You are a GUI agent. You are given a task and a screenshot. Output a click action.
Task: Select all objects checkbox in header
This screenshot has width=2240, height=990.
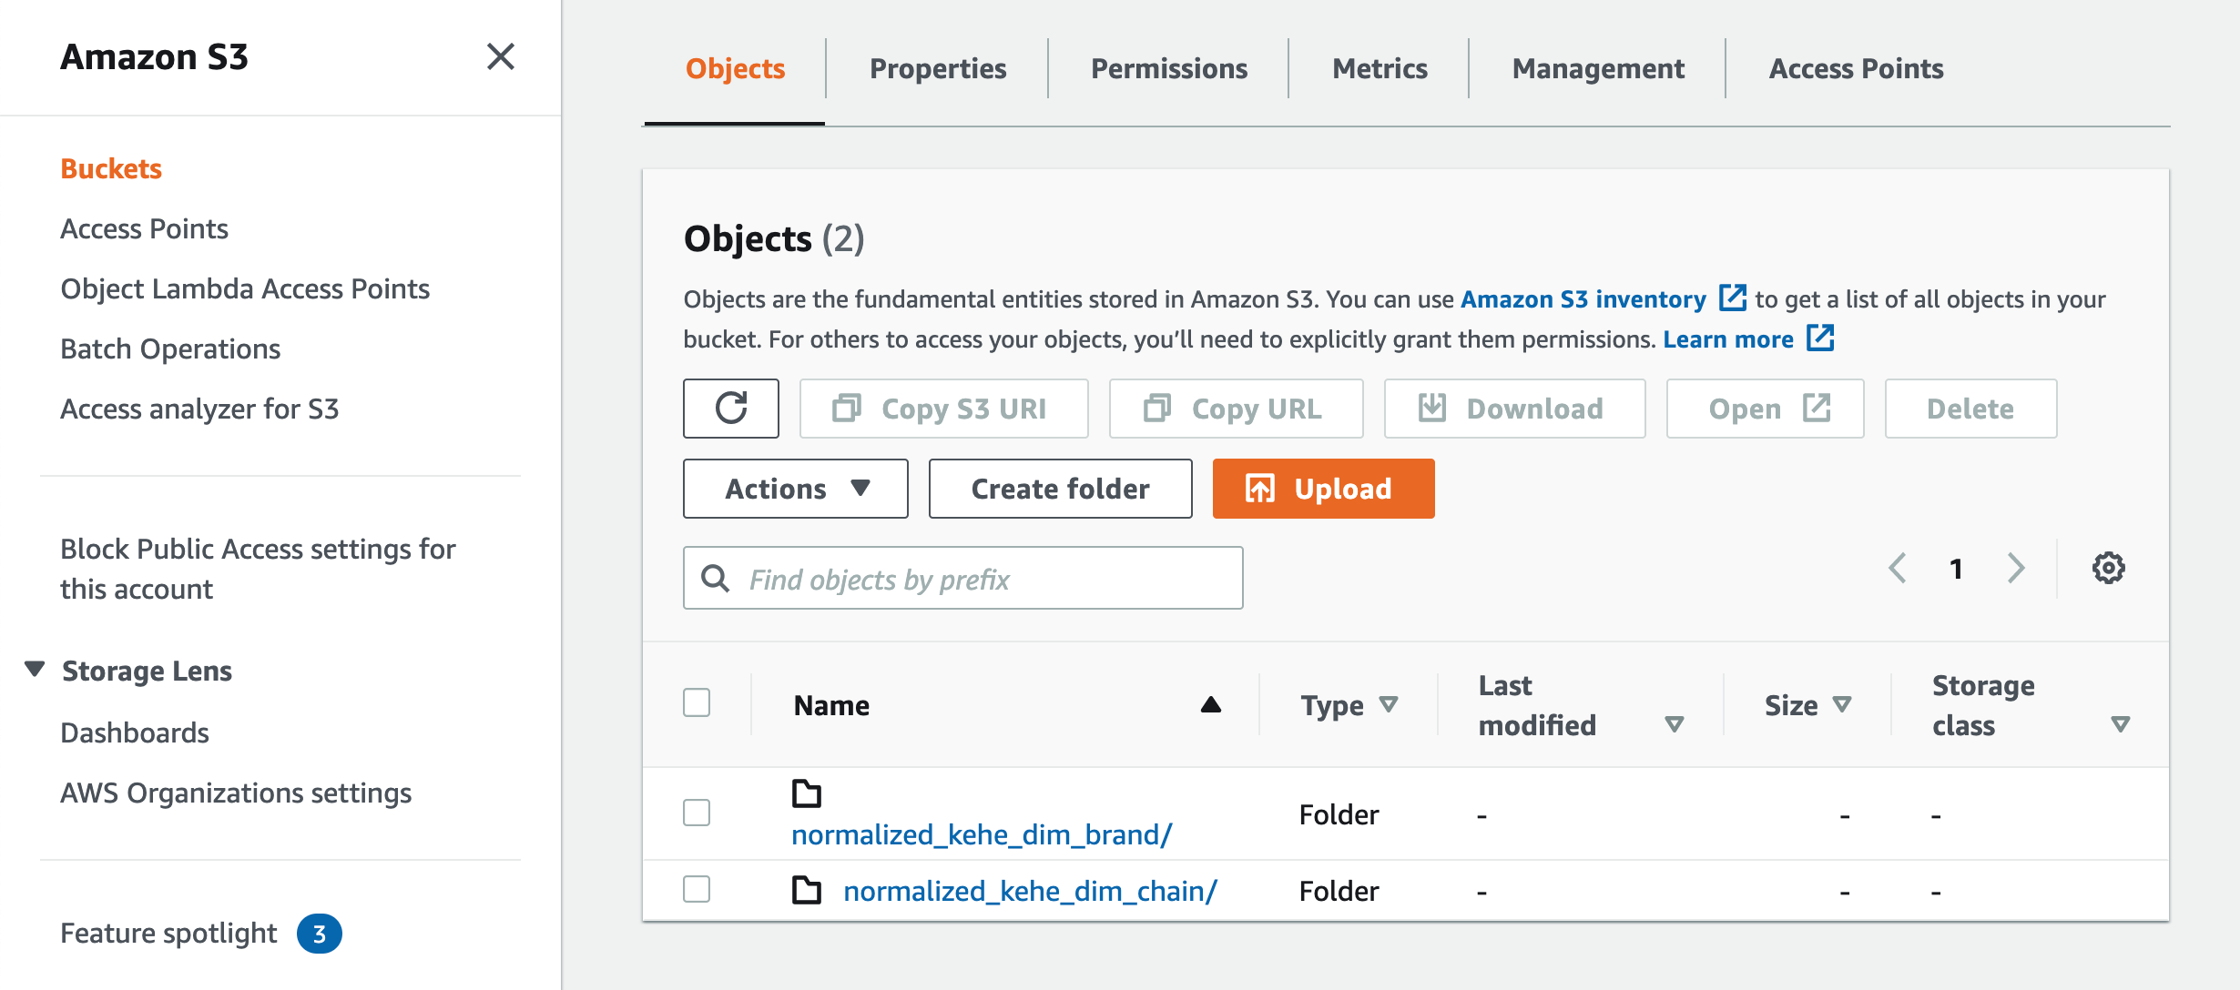(x=697, y=702)
